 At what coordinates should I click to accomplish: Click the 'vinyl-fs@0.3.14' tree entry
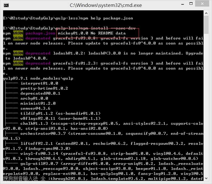[39, 154]
